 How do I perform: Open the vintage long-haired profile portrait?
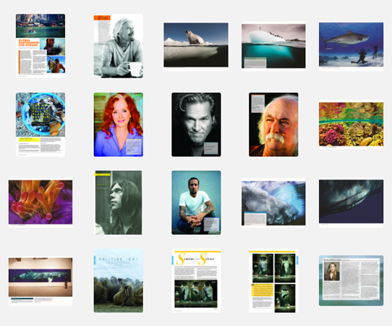pos(119,203)
